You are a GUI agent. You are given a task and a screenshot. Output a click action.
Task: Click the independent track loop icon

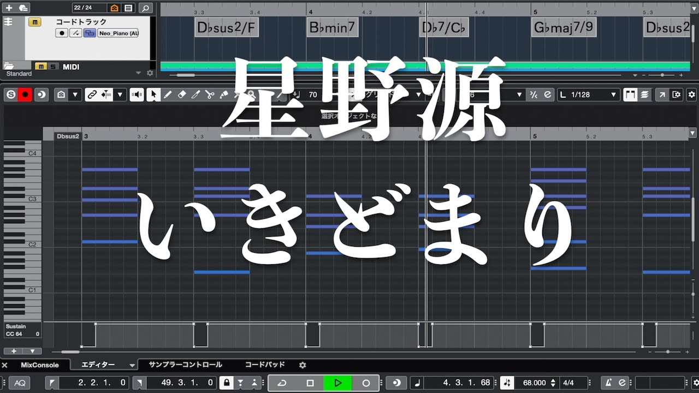(41, 94)
